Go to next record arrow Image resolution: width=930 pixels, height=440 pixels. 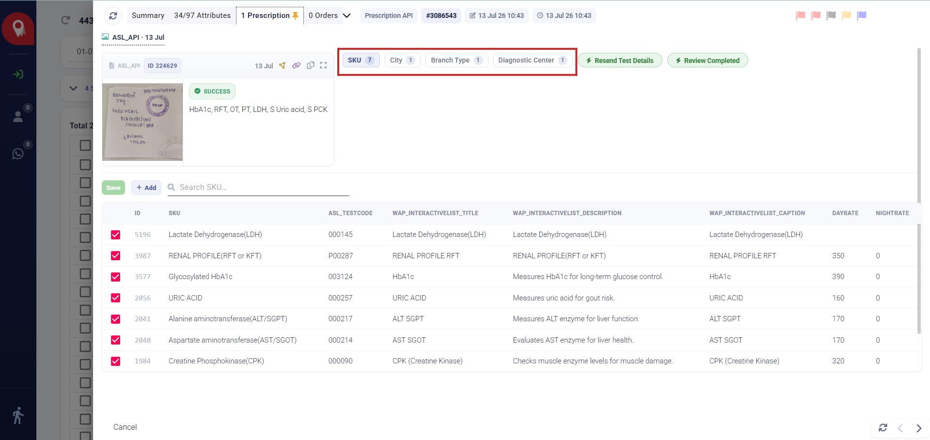coord(919,428)
